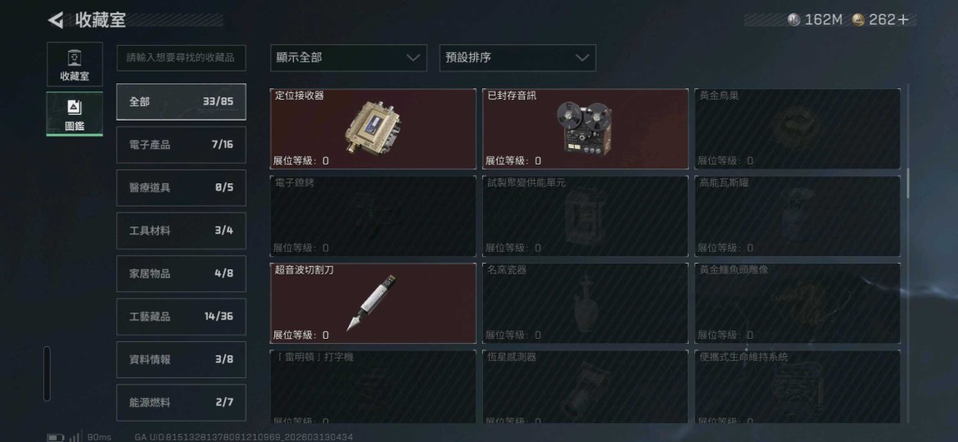Tap the gold currency icon beside 262
958x442 pixels.
pos(858,19)
